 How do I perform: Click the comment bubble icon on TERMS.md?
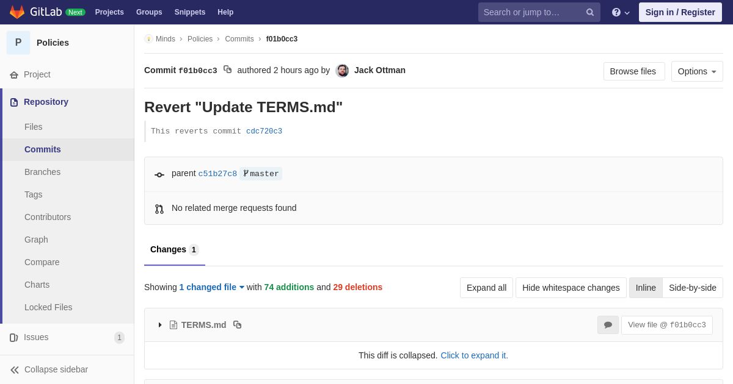point(608,325)
